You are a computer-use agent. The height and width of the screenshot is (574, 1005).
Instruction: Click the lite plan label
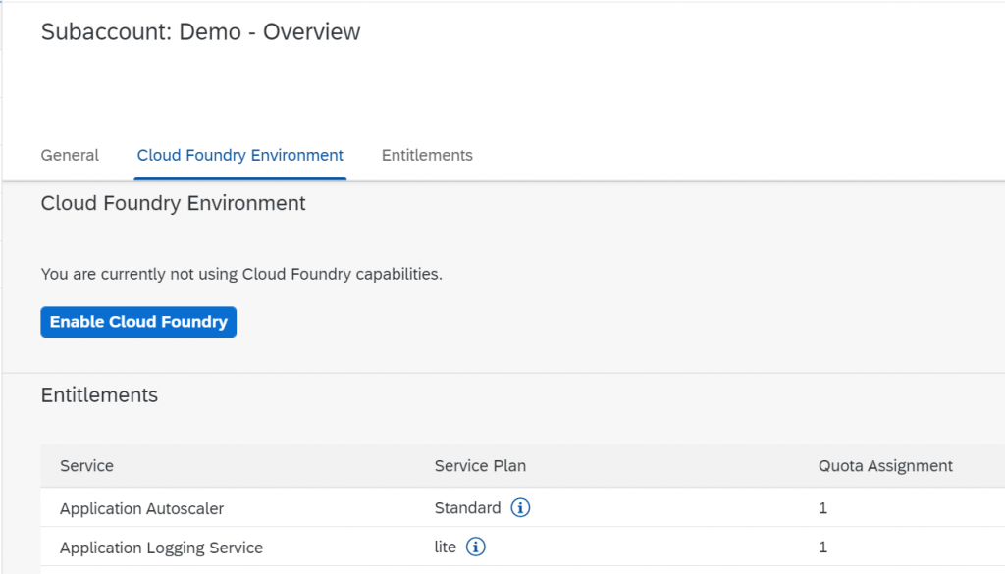[446, 548]
